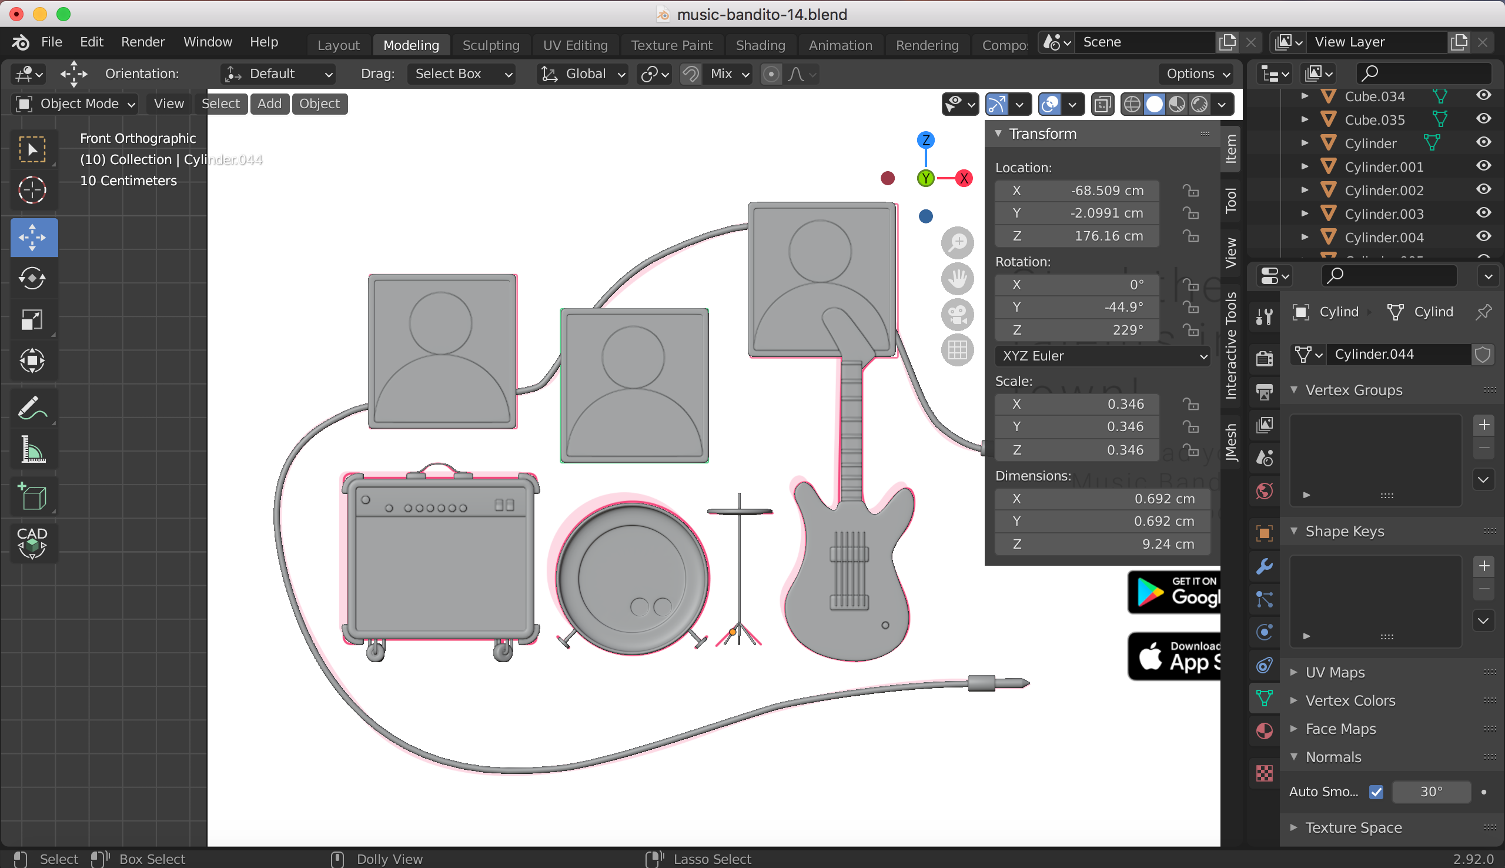Toggle X-ray mode in viewport header
Image resolution: width=1505 pixels, height=868 pixels.
[1102, 104]
